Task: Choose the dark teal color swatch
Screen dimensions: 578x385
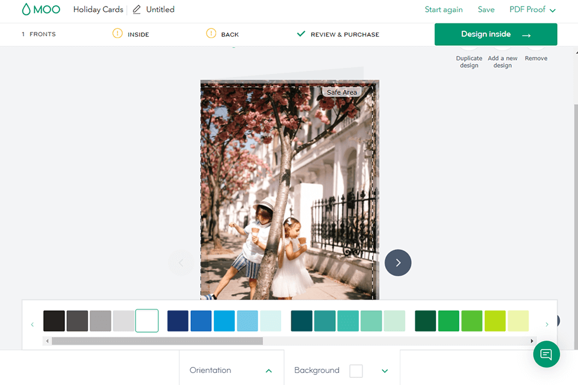Action: click(302, 321)
